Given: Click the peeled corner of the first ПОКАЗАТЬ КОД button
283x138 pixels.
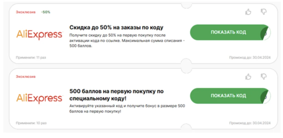Looking at the screenshot, I should pos(266,32).
